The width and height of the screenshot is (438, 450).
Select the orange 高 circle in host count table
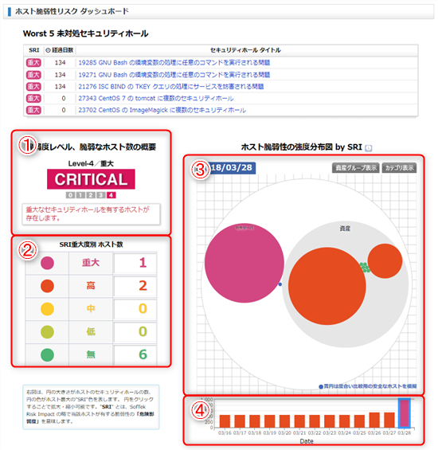tap(47, 286)
